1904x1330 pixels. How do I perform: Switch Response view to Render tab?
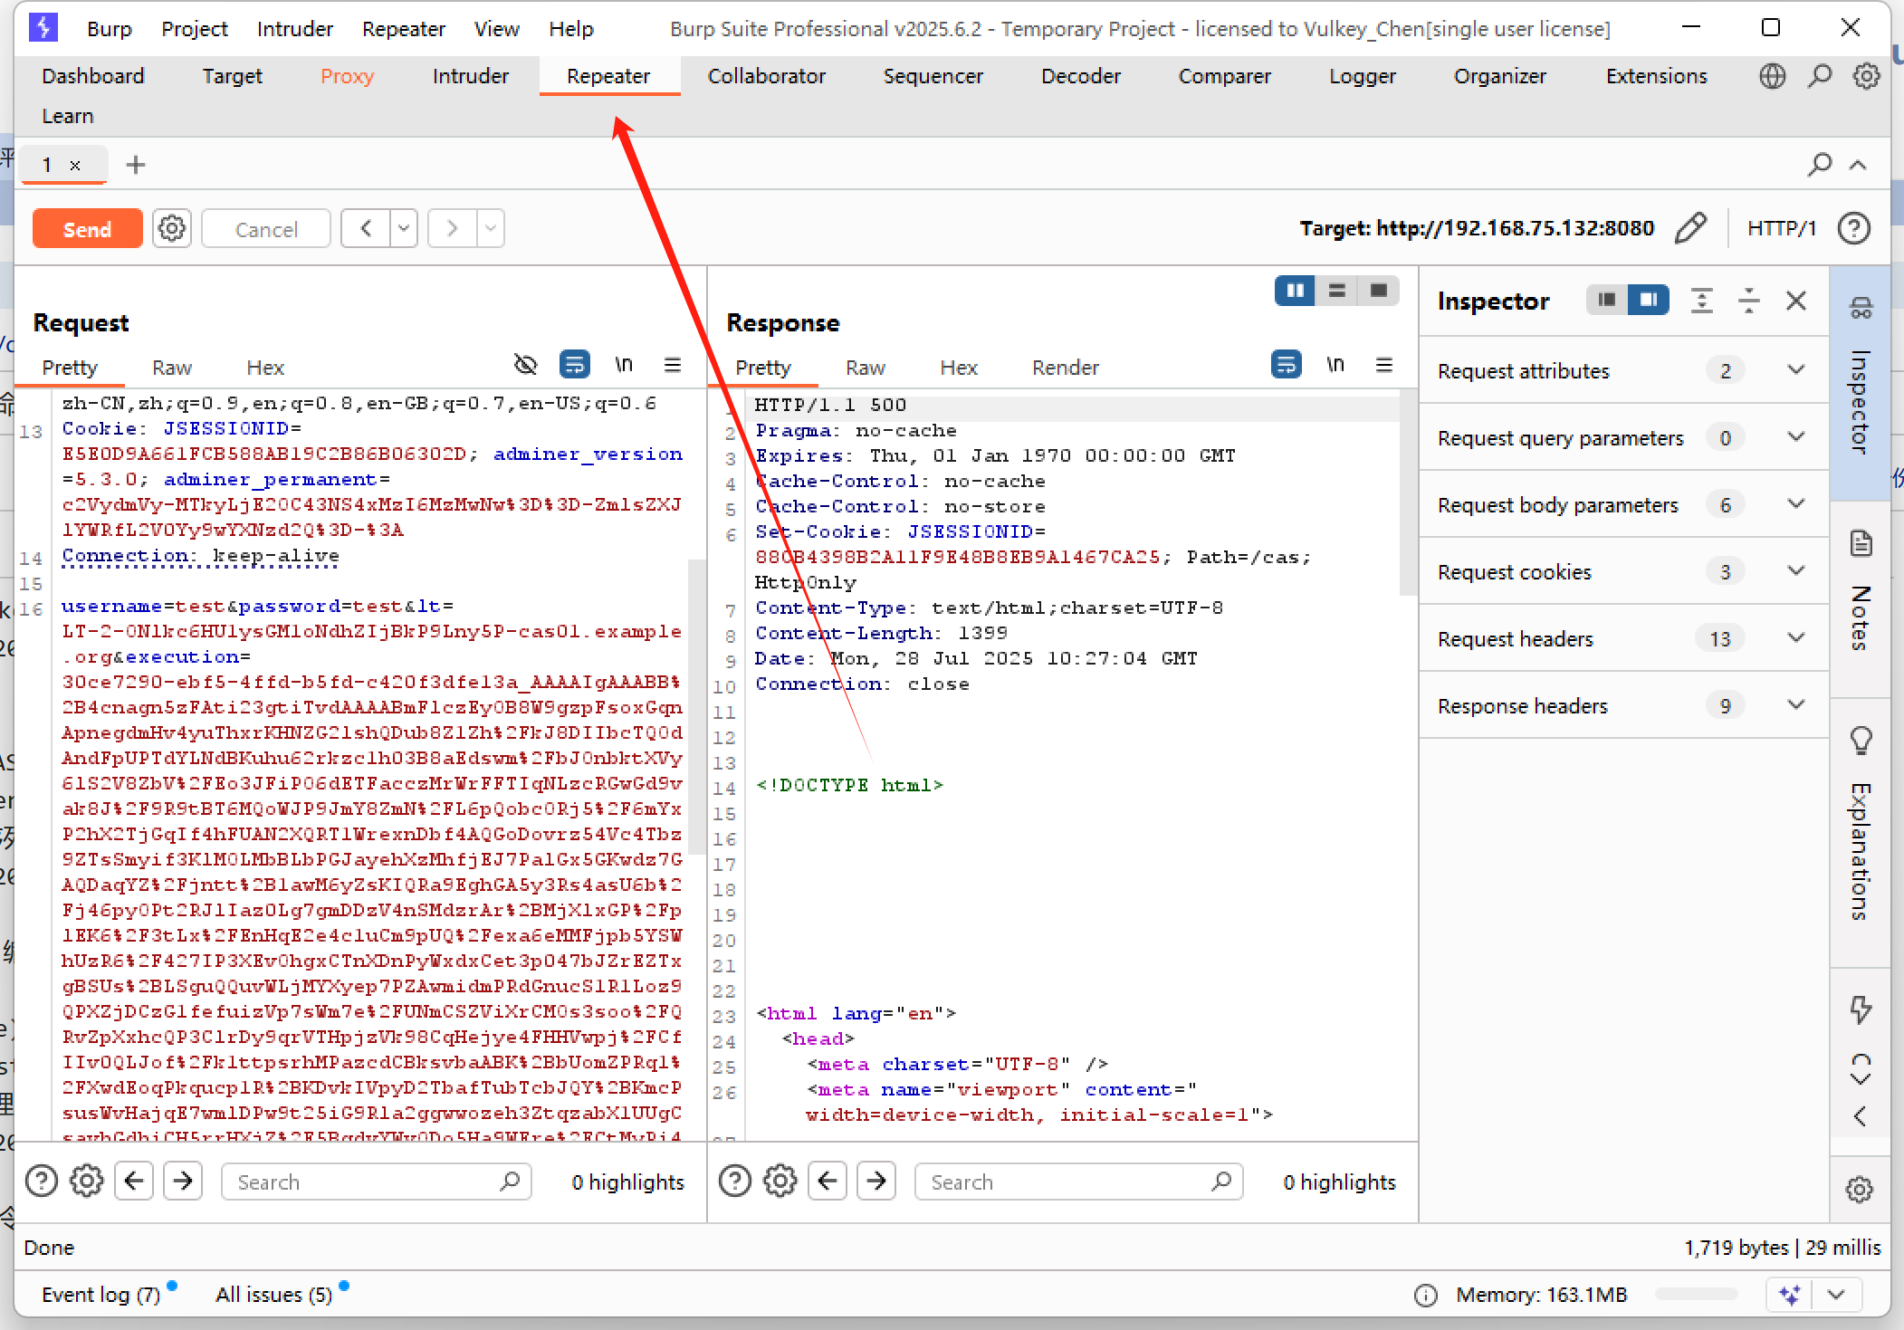[x=1065, y=368]
